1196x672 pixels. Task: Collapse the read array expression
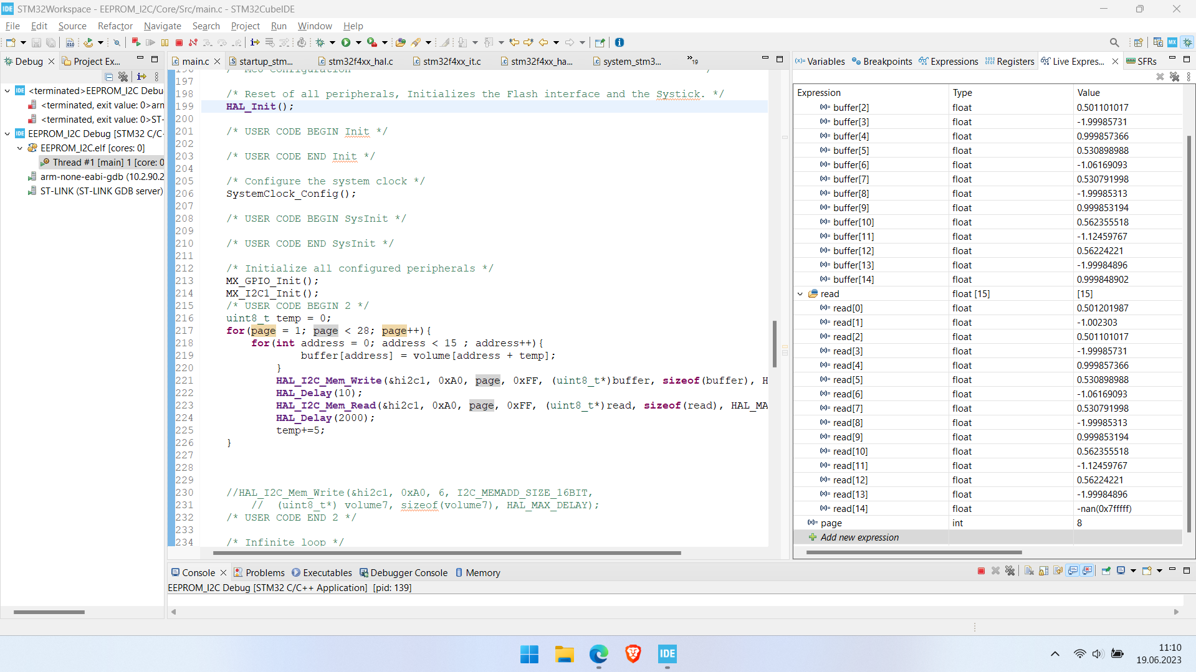800,294
